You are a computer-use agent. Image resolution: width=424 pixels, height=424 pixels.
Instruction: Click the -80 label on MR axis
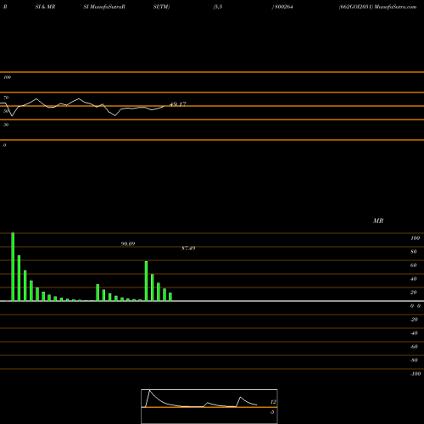(x=414, y=360)
